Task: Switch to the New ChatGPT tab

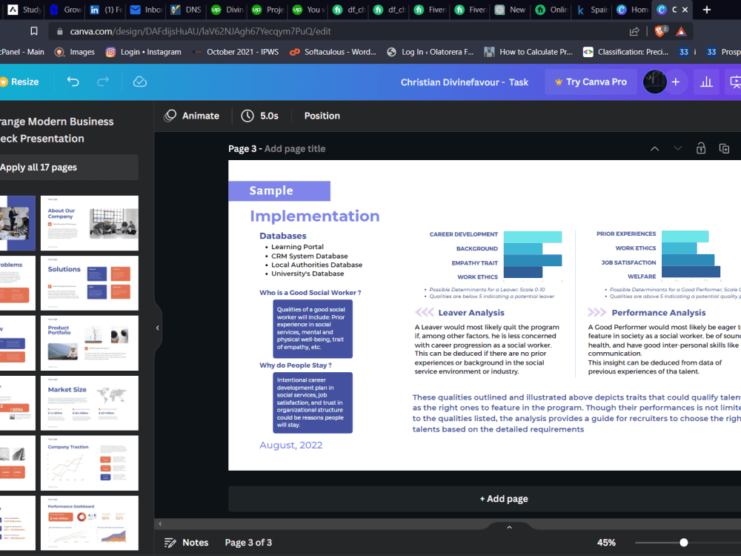Action: 511,10
